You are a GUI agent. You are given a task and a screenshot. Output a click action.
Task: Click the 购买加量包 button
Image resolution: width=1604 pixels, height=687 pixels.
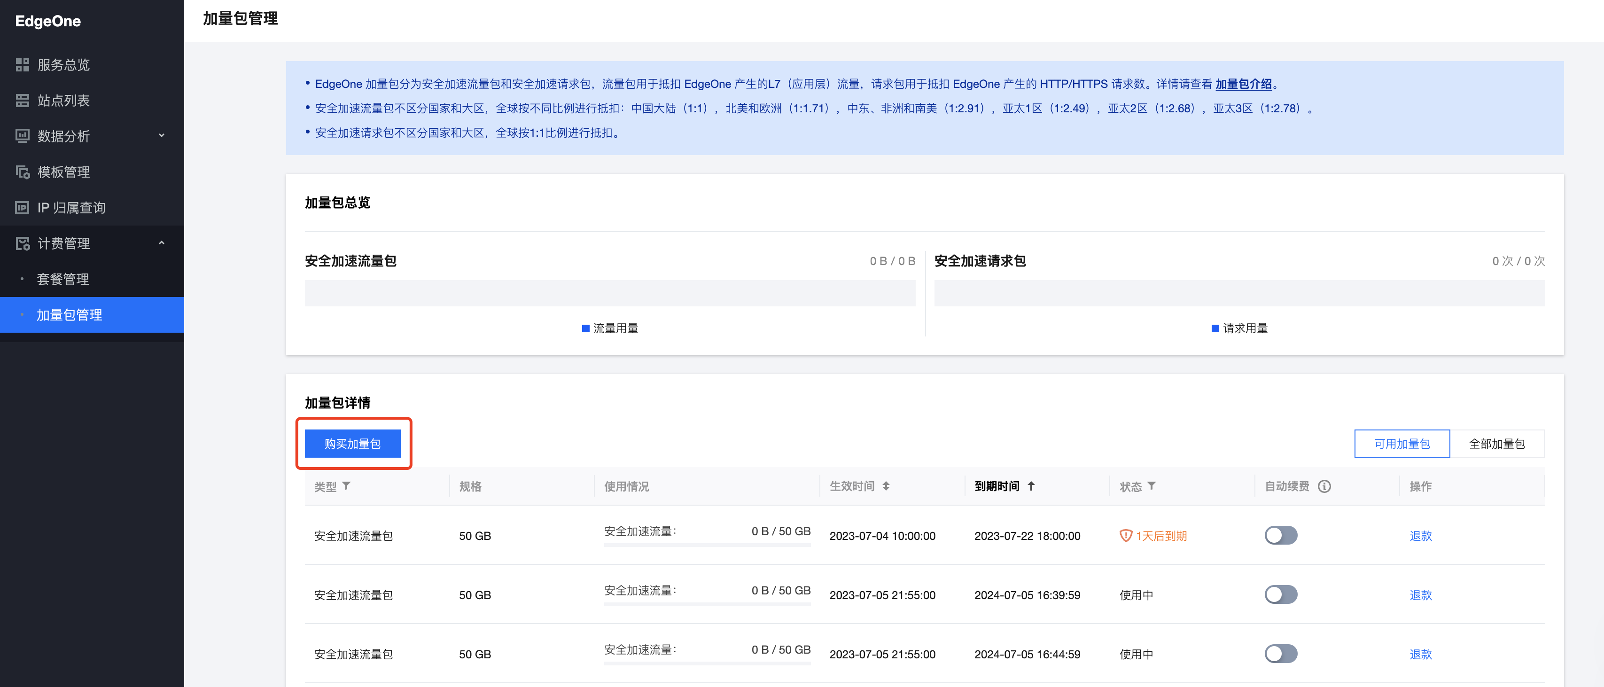coord(352,444)
